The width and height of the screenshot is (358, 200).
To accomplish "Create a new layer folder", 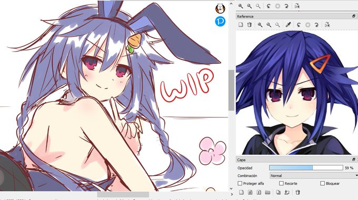I will click(x=267, y=193).
